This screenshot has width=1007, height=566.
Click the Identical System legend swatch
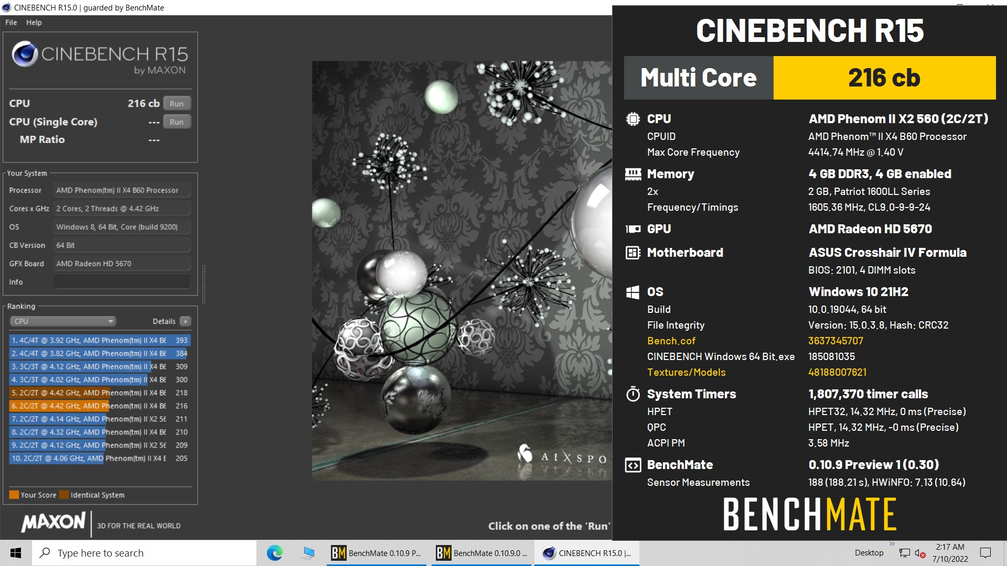[x=64, y=495]
